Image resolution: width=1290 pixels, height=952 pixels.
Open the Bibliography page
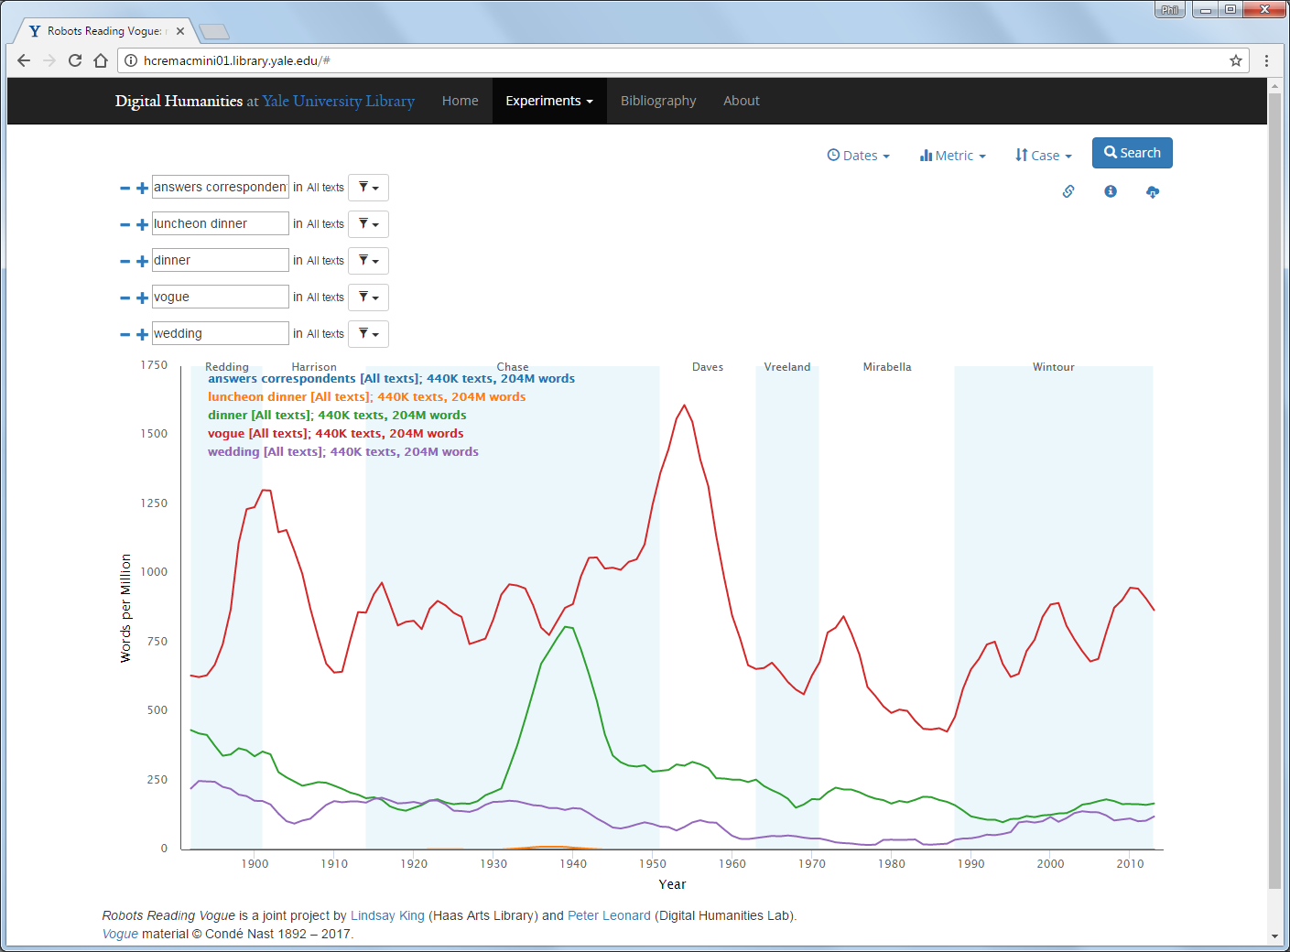(658, 101)
